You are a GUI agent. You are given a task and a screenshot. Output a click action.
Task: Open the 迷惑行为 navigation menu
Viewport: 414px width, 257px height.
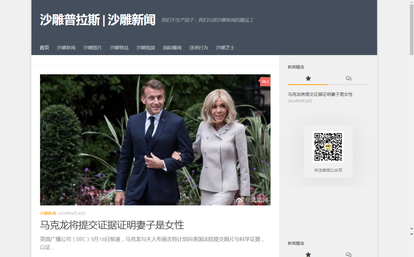tap(198, 47)
